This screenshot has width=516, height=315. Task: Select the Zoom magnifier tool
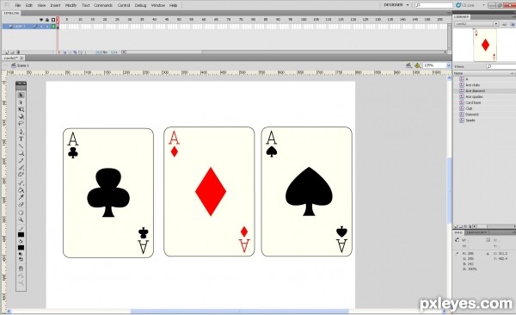(21, 219)
